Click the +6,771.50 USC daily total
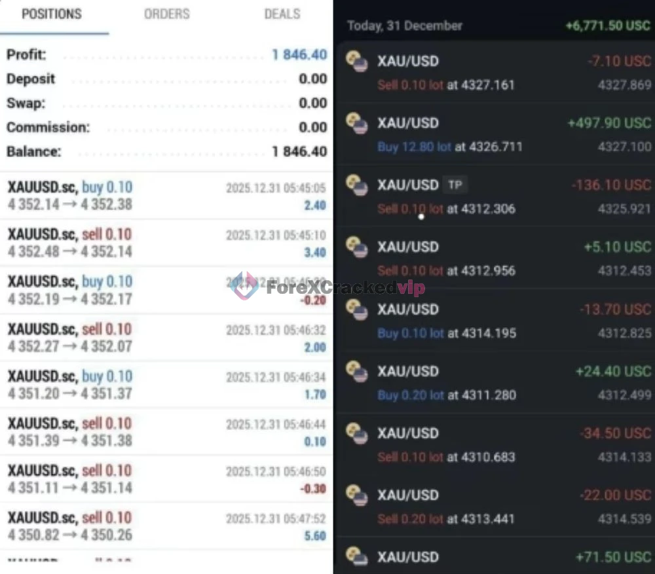The width and height of the screenshot is (655, 574). point(608,26)
